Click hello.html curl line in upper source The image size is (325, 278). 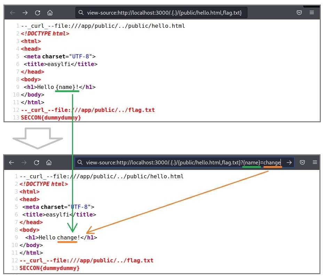tap(103, 26)
